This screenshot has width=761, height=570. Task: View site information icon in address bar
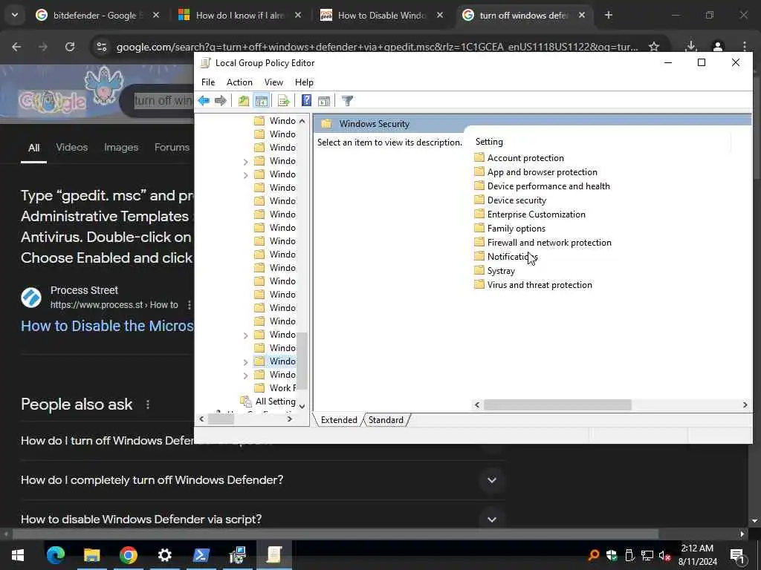coord(101,47)
